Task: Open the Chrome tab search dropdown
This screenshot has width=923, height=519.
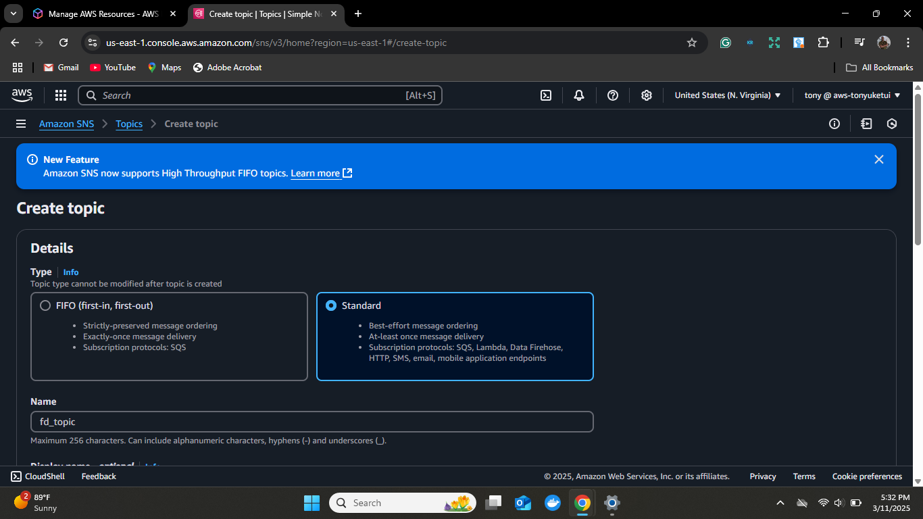Action: (13, 14)
